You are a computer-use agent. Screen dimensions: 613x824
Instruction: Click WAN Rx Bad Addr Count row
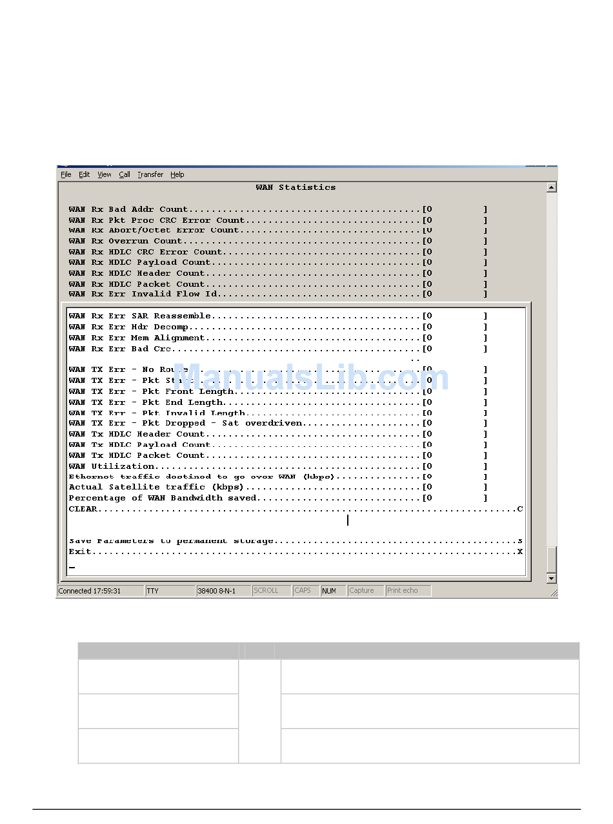click(278, 209)
